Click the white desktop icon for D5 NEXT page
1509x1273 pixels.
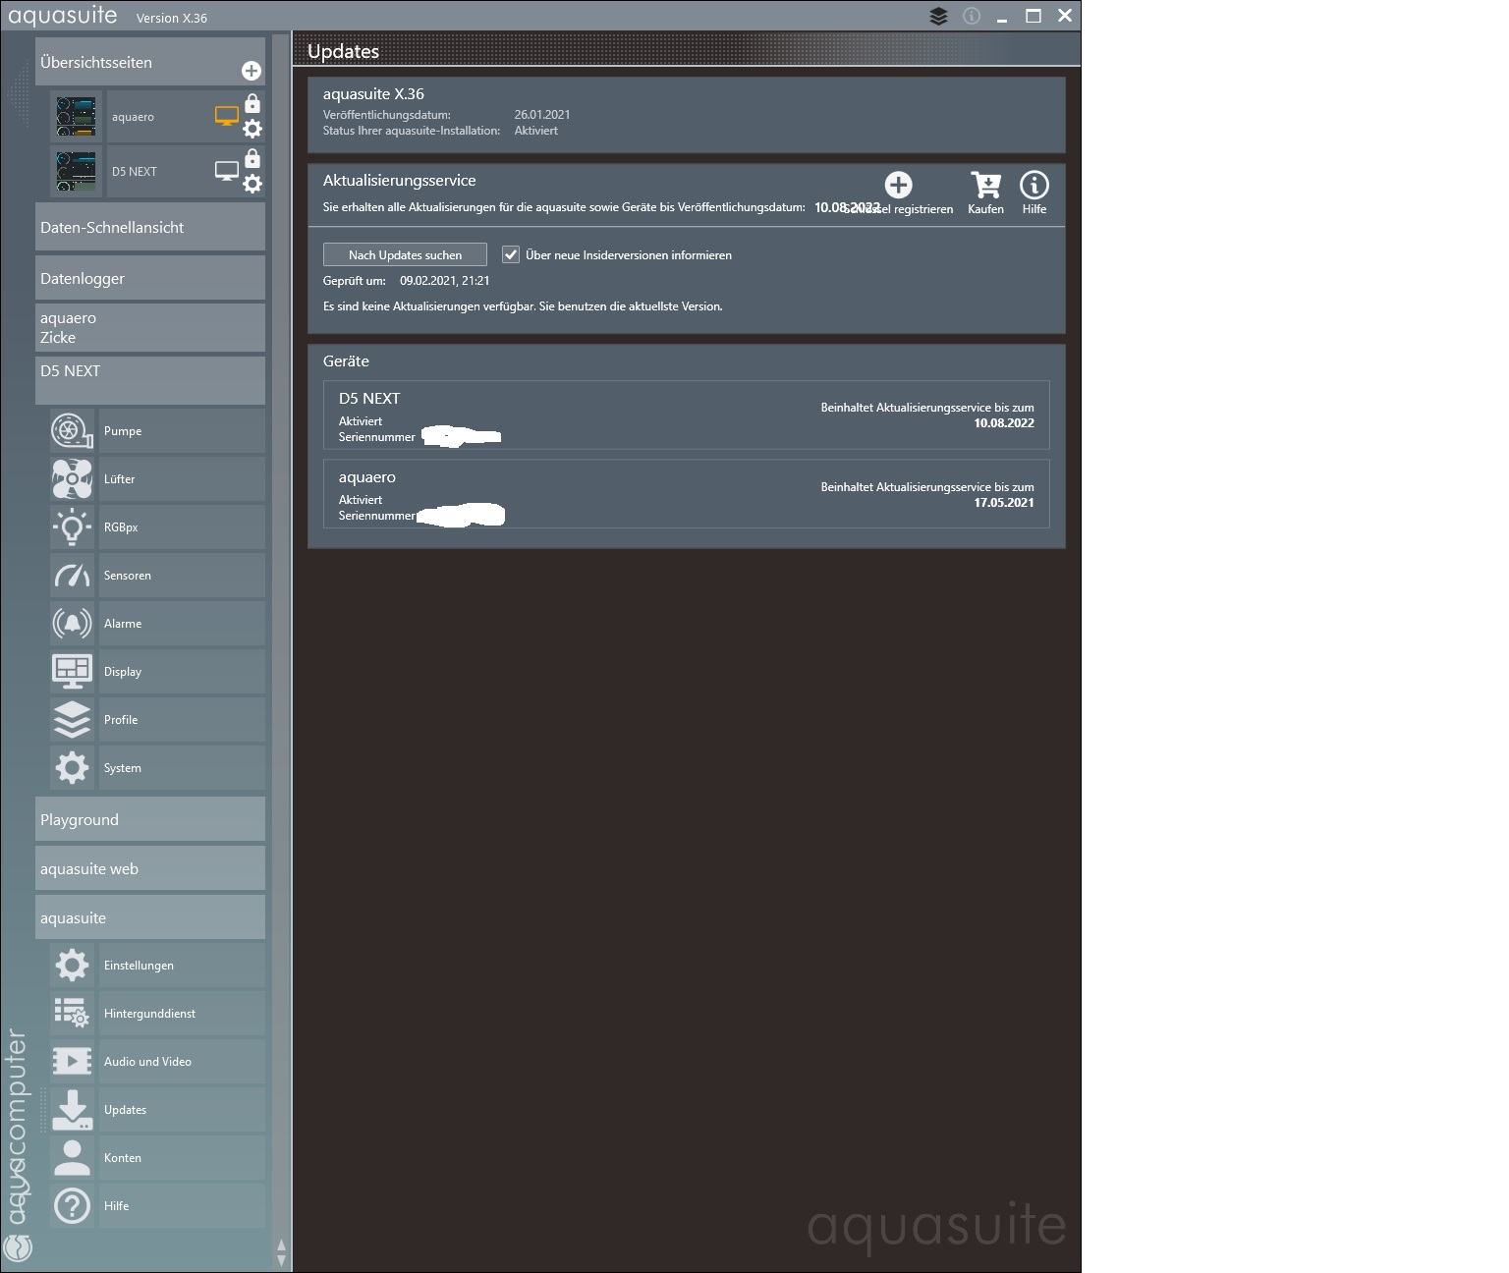[227, 172]
